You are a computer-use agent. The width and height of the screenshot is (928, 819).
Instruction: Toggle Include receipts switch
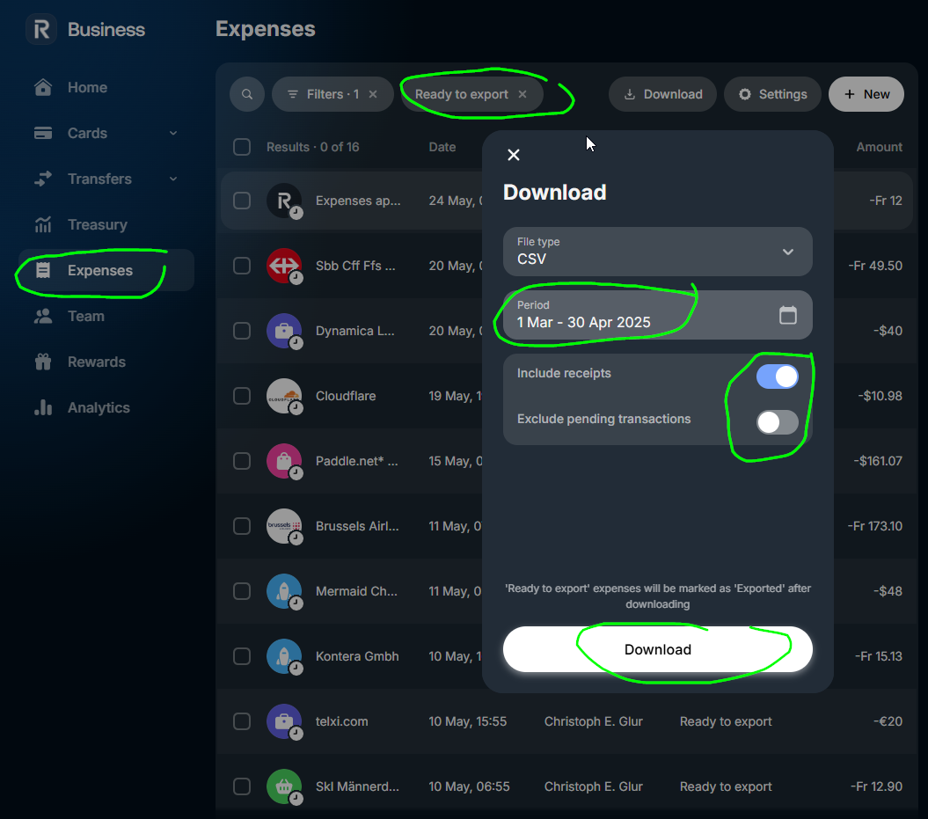(777, 377)
